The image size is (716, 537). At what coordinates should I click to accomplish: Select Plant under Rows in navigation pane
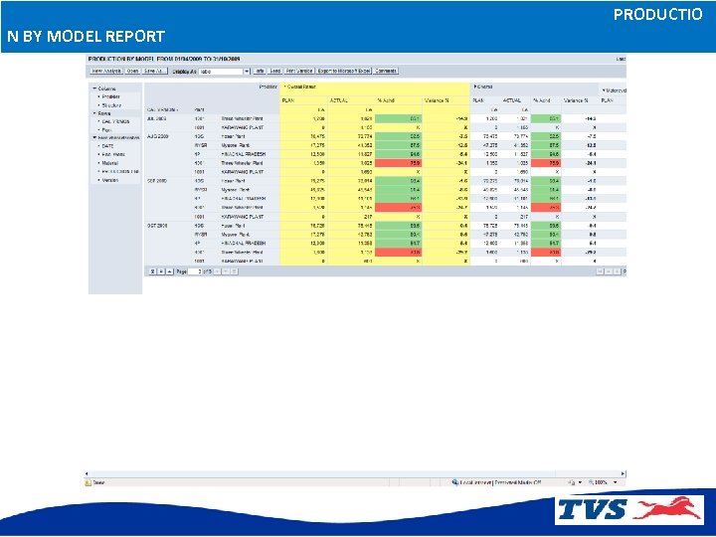pos(106,130)
